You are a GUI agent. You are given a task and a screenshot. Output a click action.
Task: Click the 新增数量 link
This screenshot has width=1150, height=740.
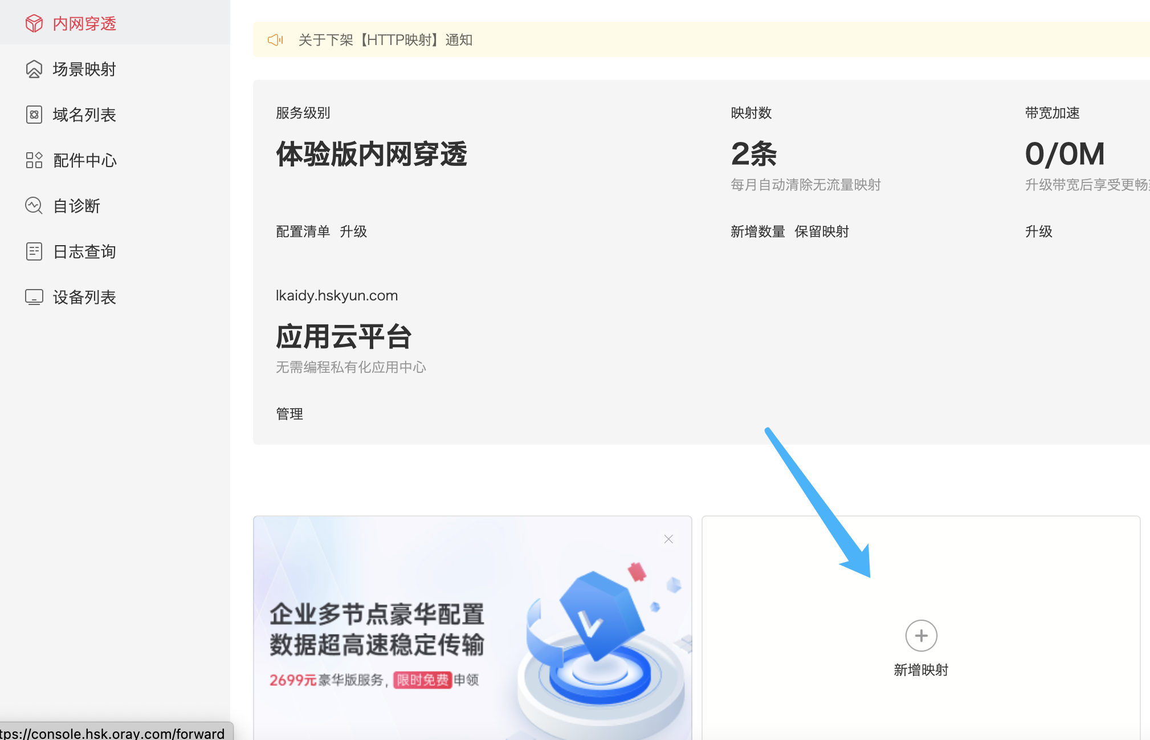coord(758,231)
